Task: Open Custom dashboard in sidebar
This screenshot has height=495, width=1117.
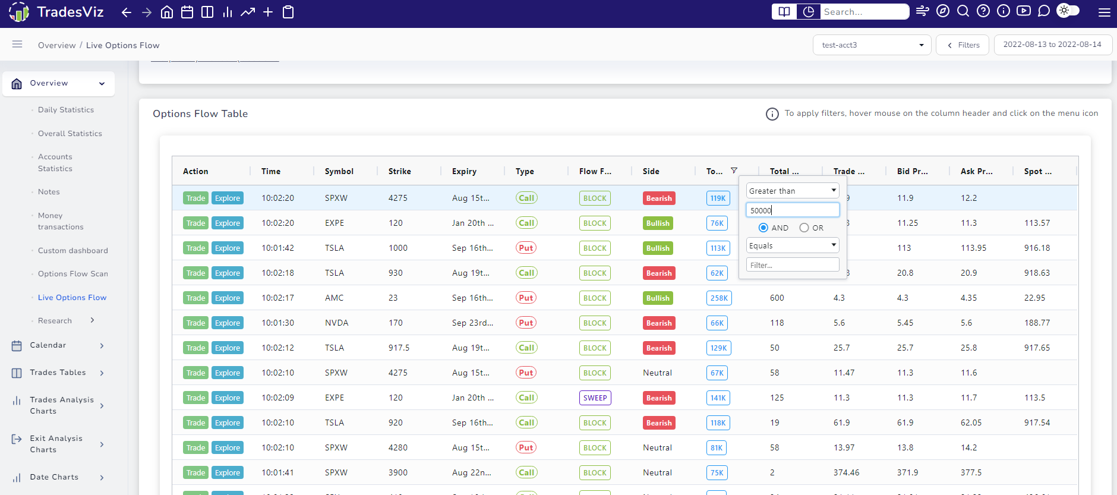Action: pos(73,251)
